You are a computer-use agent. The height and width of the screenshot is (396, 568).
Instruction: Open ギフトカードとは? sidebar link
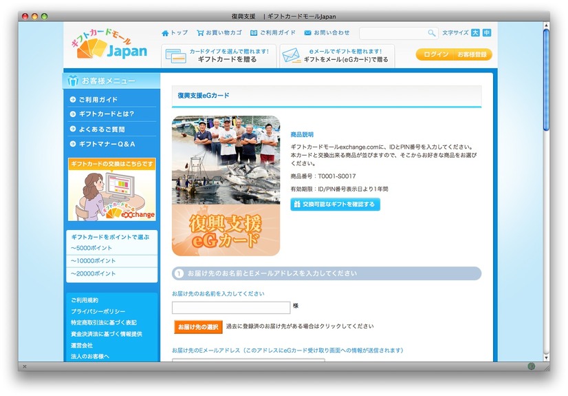(x=107, y=114)
